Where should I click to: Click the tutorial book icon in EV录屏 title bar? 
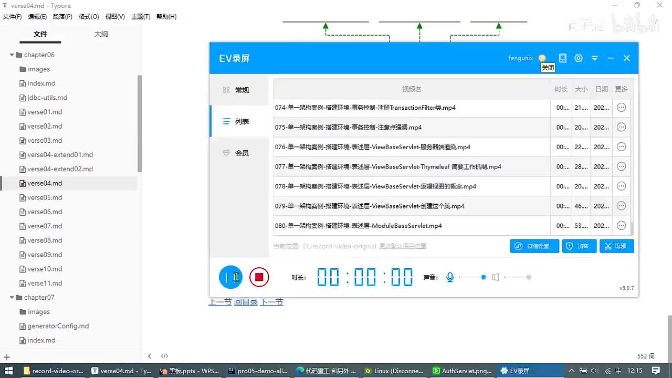pos(562,58)
